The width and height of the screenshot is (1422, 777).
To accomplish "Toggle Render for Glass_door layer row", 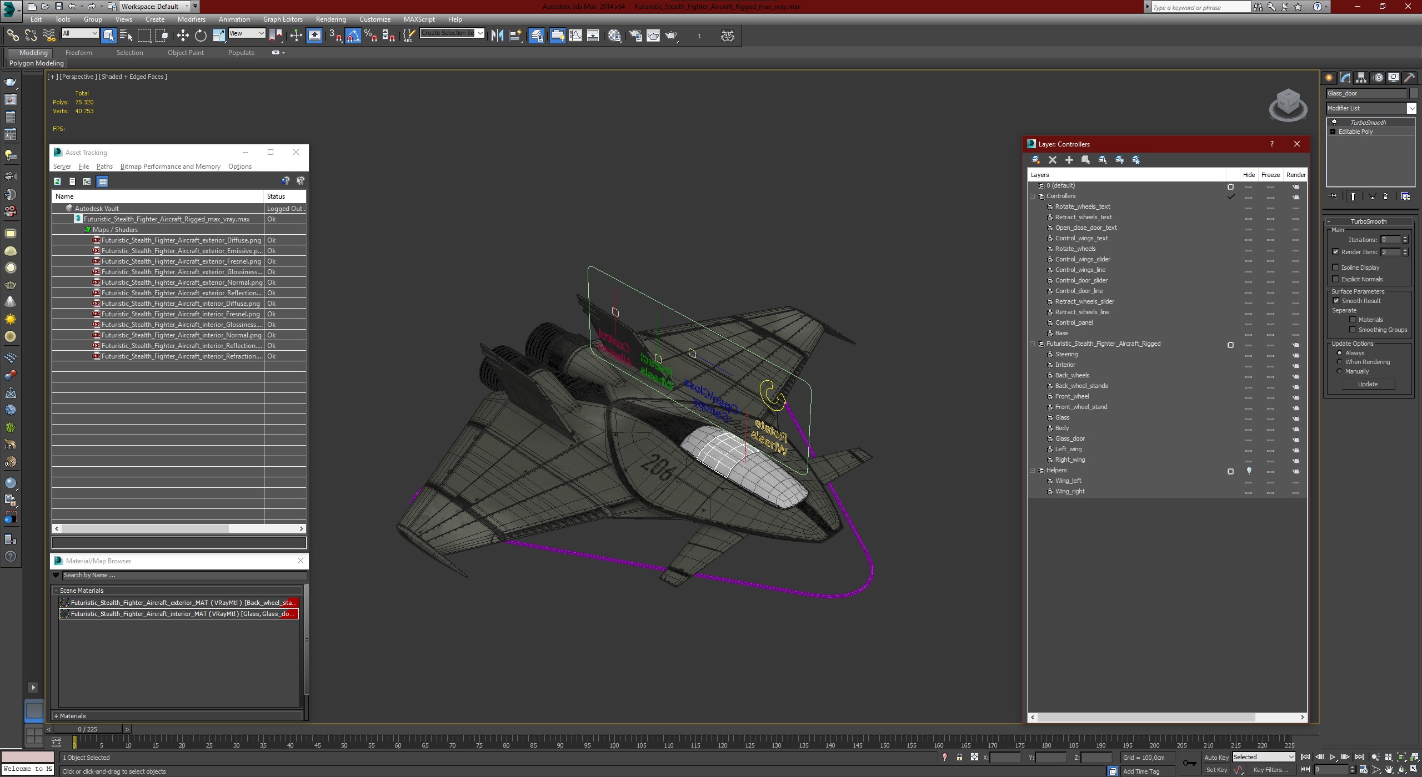I will [x=1296, y=439].
